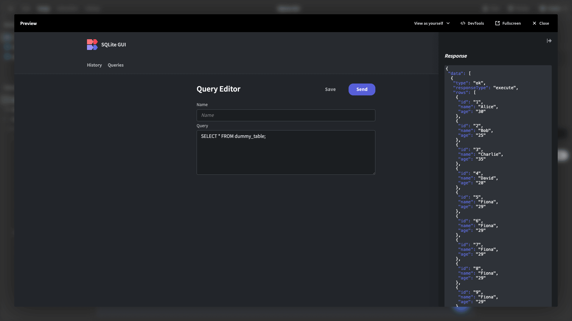Click the DevTools label

click(475, 23)
